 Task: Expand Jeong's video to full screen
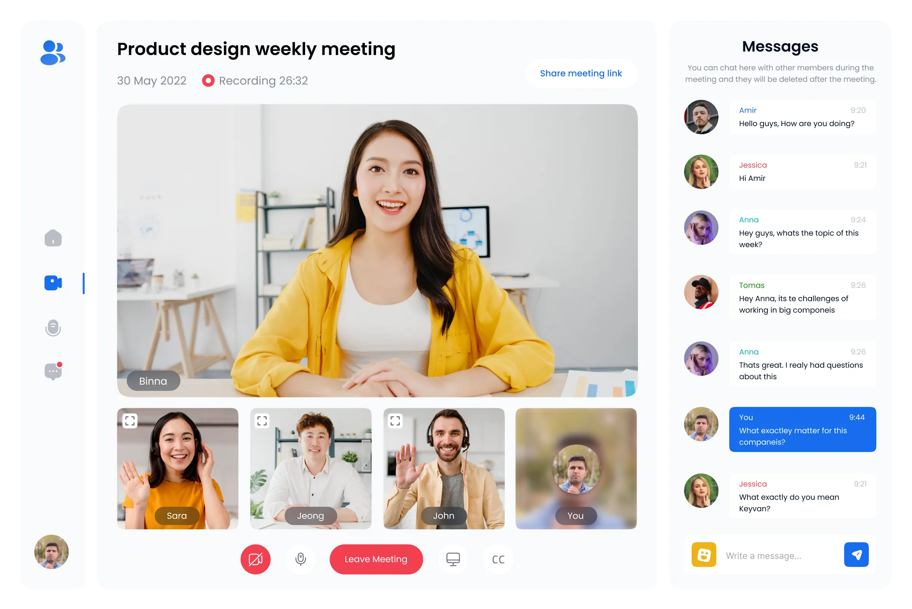click(x=261, y=419)
